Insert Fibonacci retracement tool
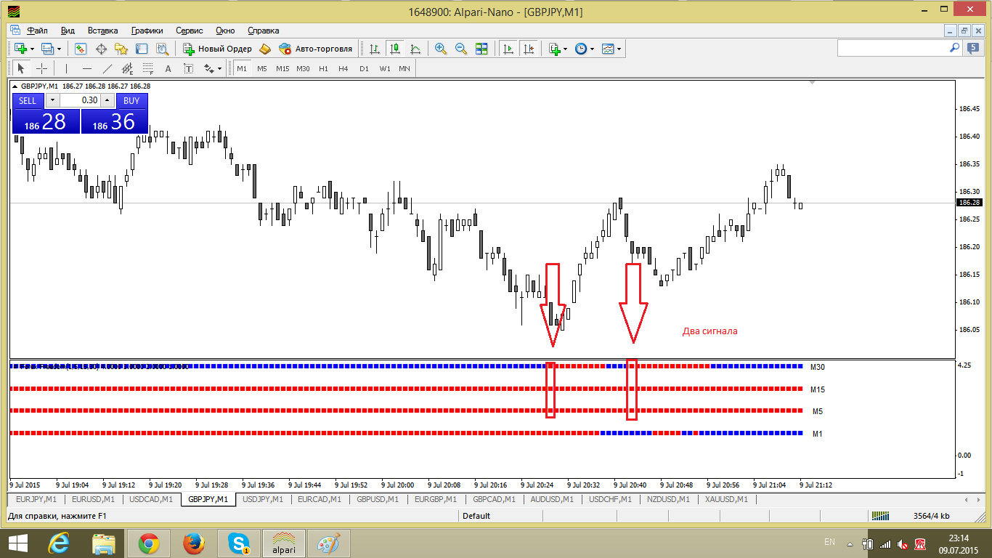 coord(148,68)
